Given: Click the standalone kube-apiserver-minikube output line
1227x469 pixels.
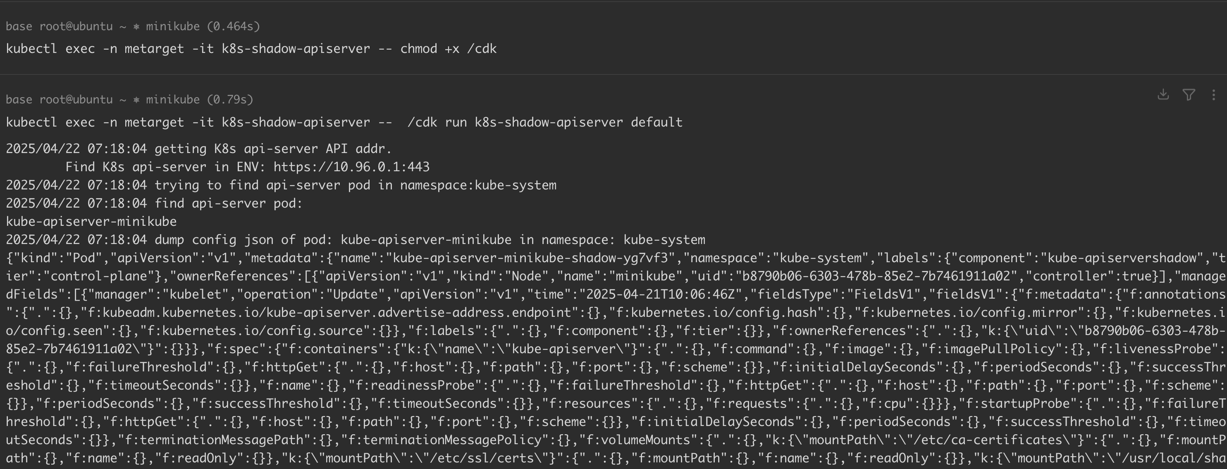Looking at the screenshot, I should tap(91, 222).
